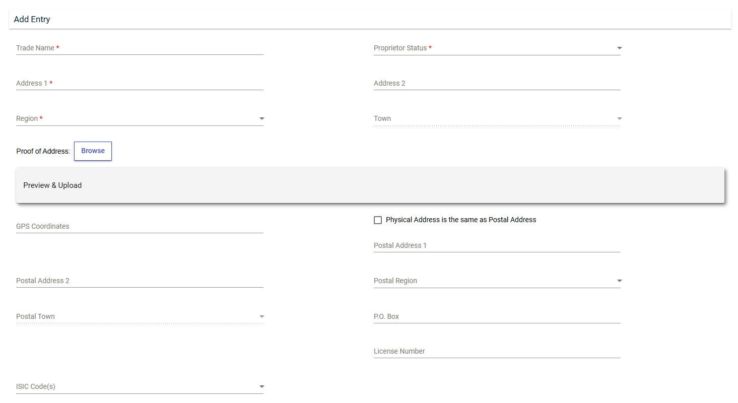Image resolution: width=738 pixels, height=403 pixels.
Task: Open the Postal Town dropdown
Action: [140, 316]
